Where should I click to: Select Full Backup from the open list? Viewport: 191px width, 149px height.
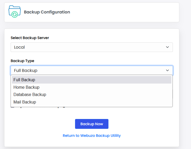(x=24, y=80)
